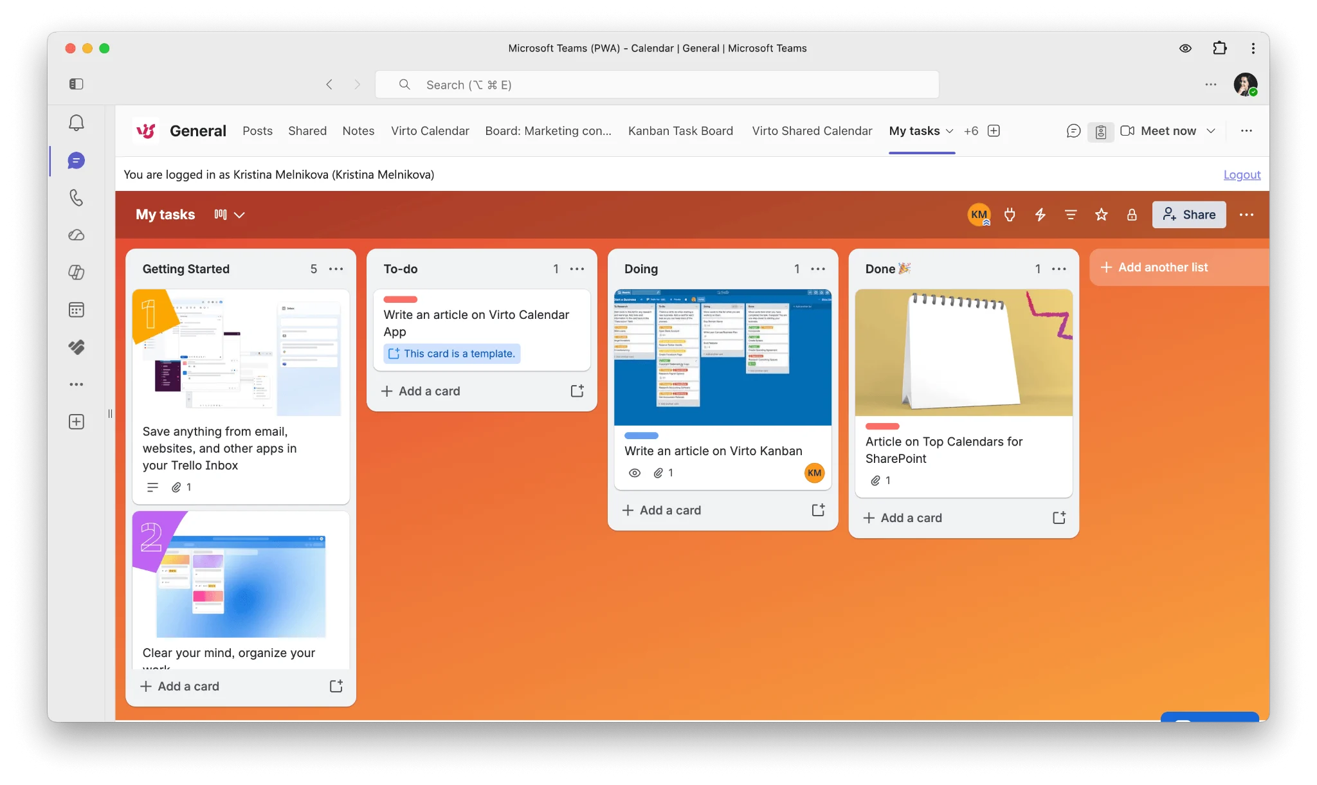
Task: Open the board menu ellipsis beside Share
Action: click(1246, 215)
